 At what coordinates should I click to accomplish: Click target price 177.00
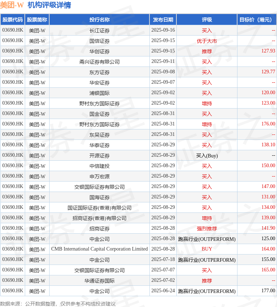pos(268,290)
